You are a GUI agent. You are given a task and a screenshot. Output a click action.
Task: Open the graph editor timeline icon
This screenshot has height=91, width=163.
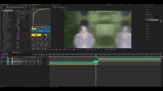coord(47,55)
